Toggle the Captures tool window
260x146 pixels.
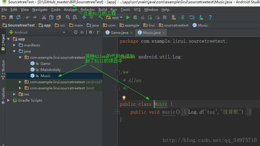[3, 96]
